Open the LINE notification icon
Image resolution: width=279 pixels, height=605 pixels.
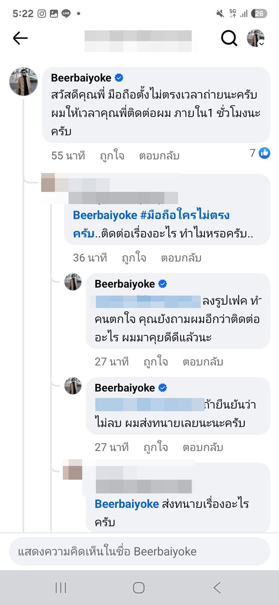tap(66, 13)
